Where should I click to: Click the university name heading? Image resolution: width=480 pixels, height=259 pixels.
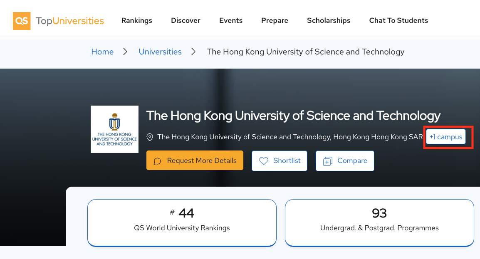(293, 116)
